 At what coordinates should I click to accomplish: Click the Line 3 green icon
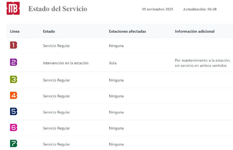pyautogui.click(x=13, y=80)
